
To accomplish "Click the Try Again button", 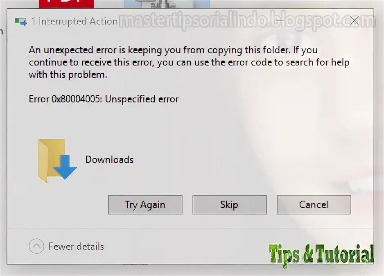I will click(145, 205).
